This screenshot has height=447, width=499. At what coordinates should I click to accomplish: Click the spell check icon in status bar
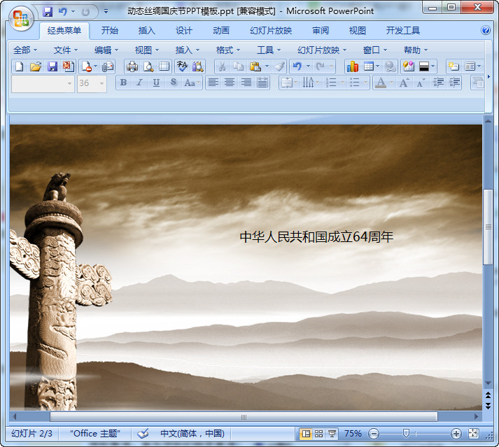click(x=143, y=434)
